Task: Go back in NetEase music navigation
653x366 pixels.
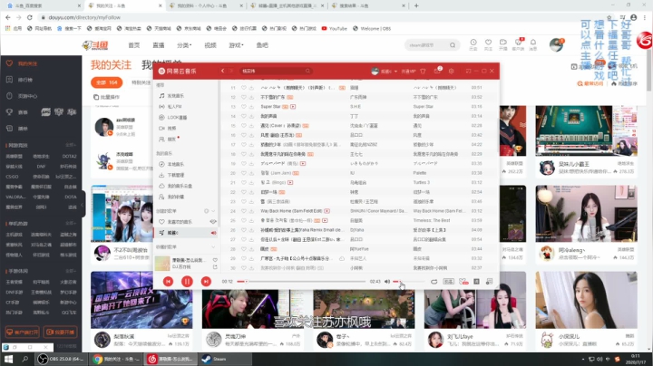Action: coord(223,72)
